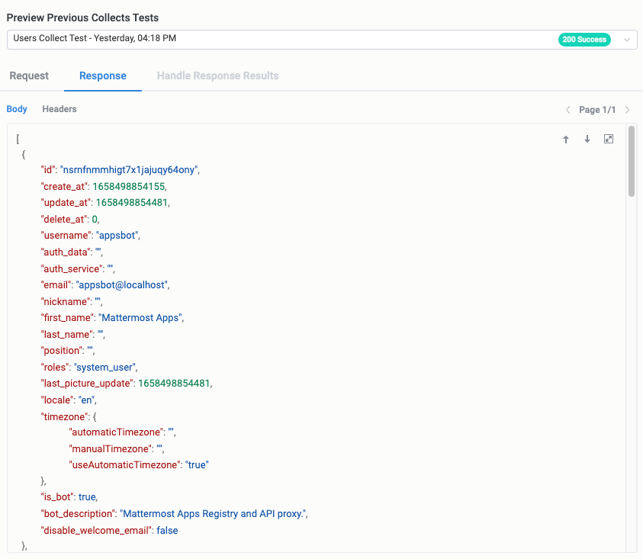Show the response Body view
This screenshot has width=643, height=559.
[x=17, y=109]
